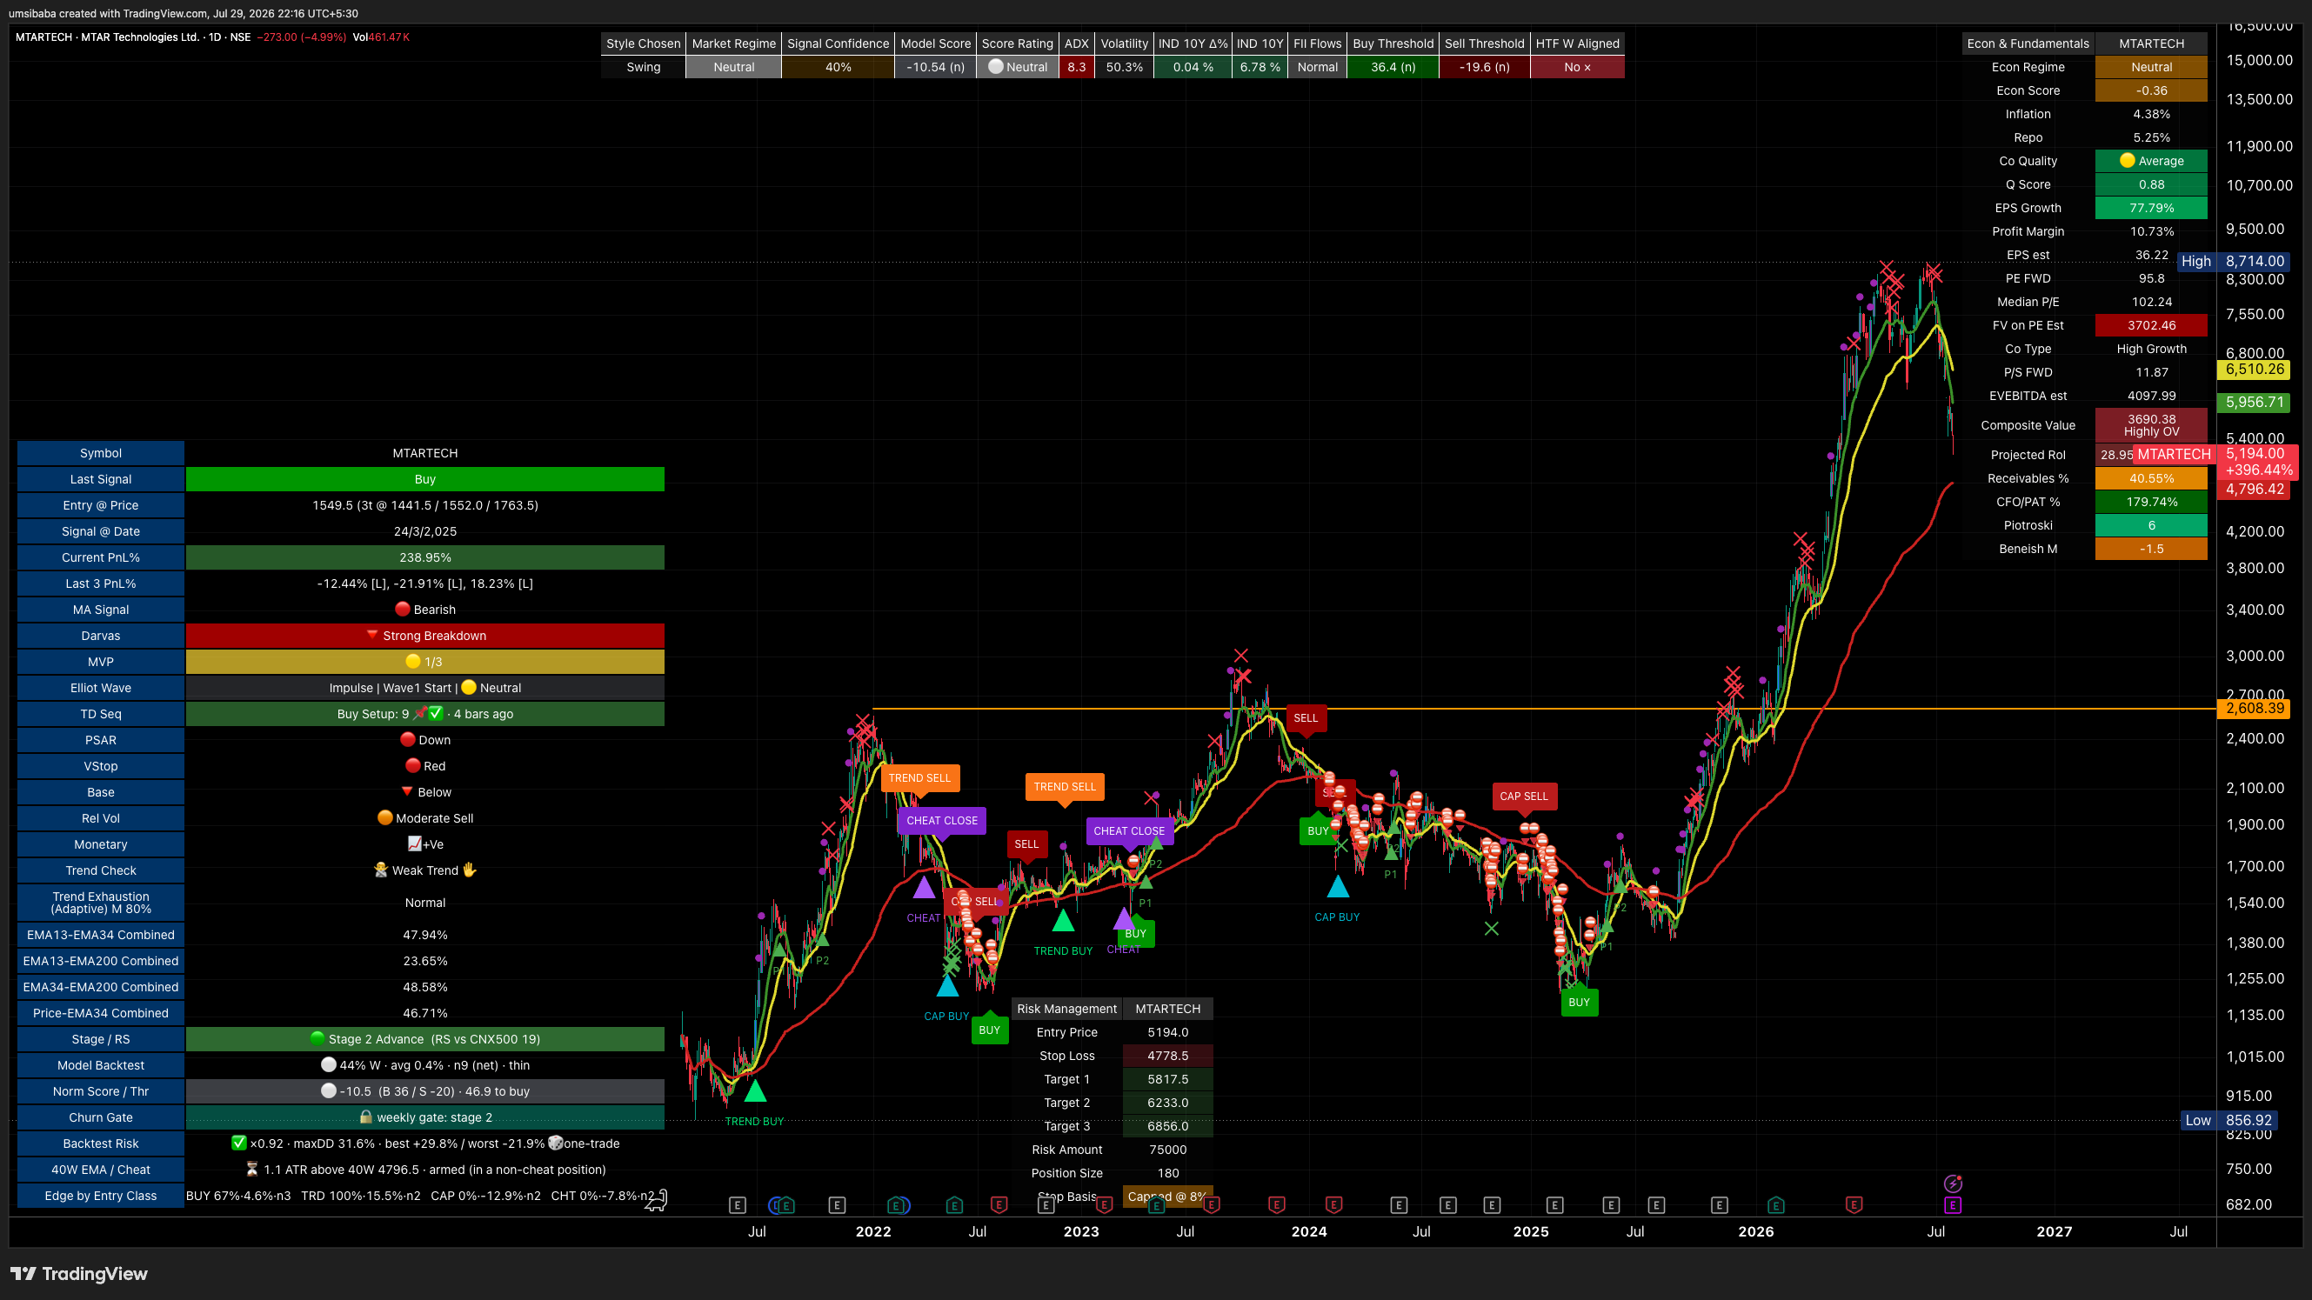Click the yellow circle beside Average quality
The height and width of the screenshot is (1300, 2312).
point(2127,161)
